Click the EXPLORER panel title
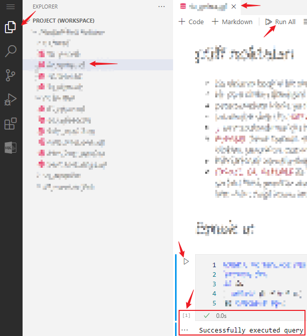 pyautogui.click(x=45, y=7)
